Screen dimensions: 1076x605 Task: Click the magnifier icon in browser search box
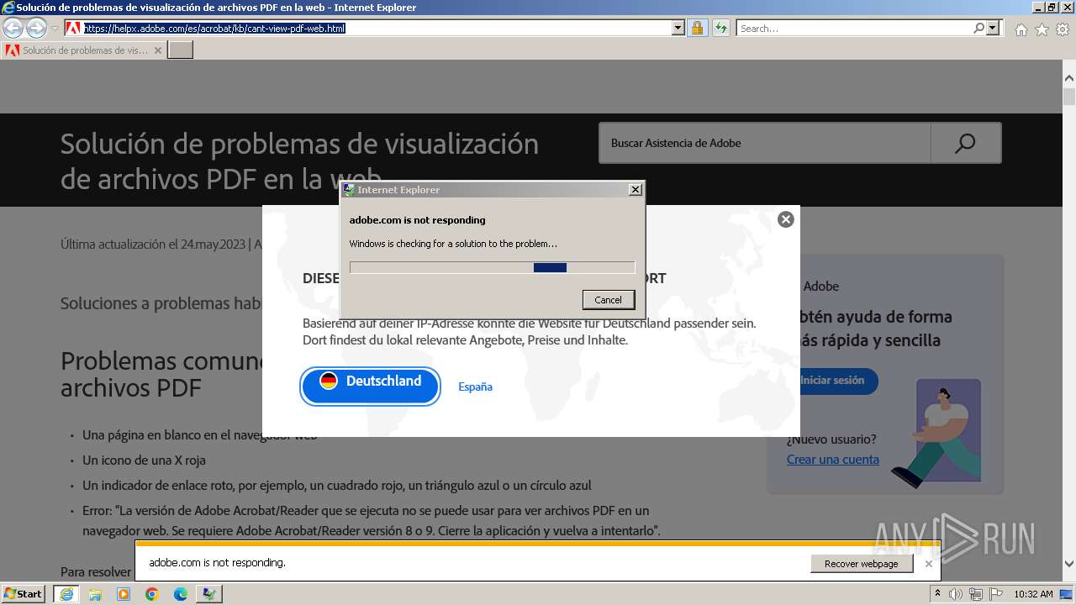coord(978,28)
